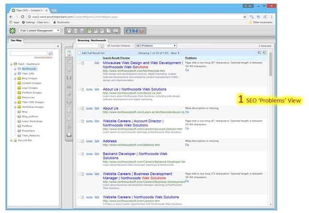Image resolution: width=309 pixels, height=213 pixels.
Task: Open the Advanced Search link
Action: pyautogui.click(x=43, y=57)
